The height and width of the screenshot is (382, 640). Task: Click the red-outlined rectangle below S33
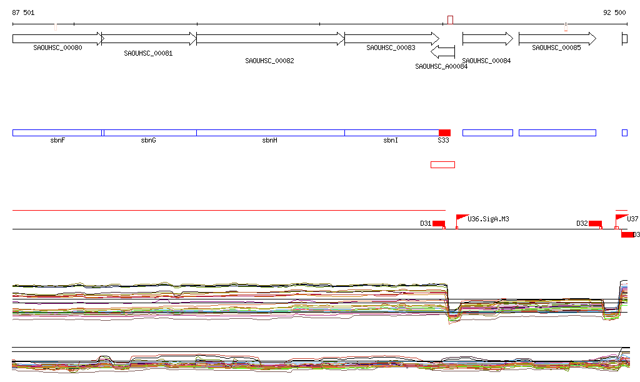pos(442,164)
